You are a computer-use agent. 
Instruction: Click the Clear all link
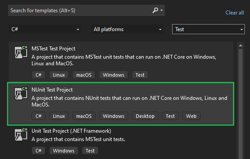(235, 13)
